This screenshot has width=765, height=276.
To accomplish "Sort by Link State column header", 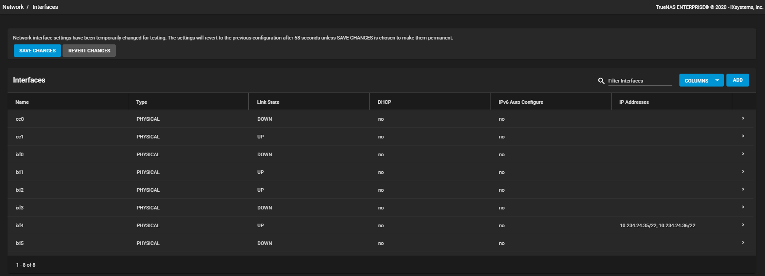I will (x=268, y=102).
